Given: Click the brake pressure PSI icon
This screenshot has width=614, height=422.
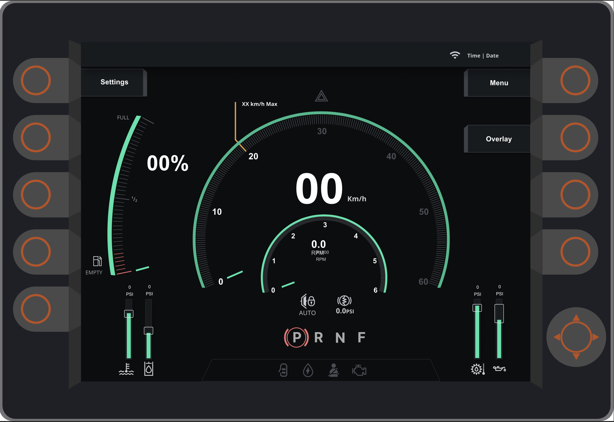Looking at the screenshot, I should pos(344,301).
